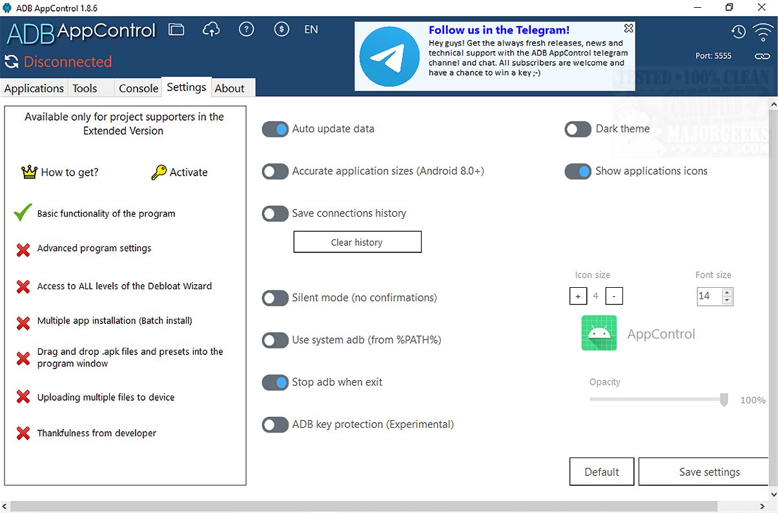Click red X beside Multiple app installation
Image resolution: width=778 pixels, height=513 pixels.
[x=23, y=322]
